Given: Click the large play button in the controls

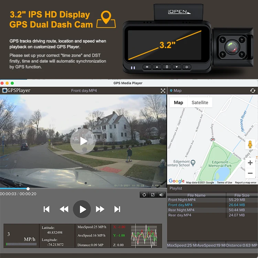Looking at the screenshot, I should click(x=82, y=209).
